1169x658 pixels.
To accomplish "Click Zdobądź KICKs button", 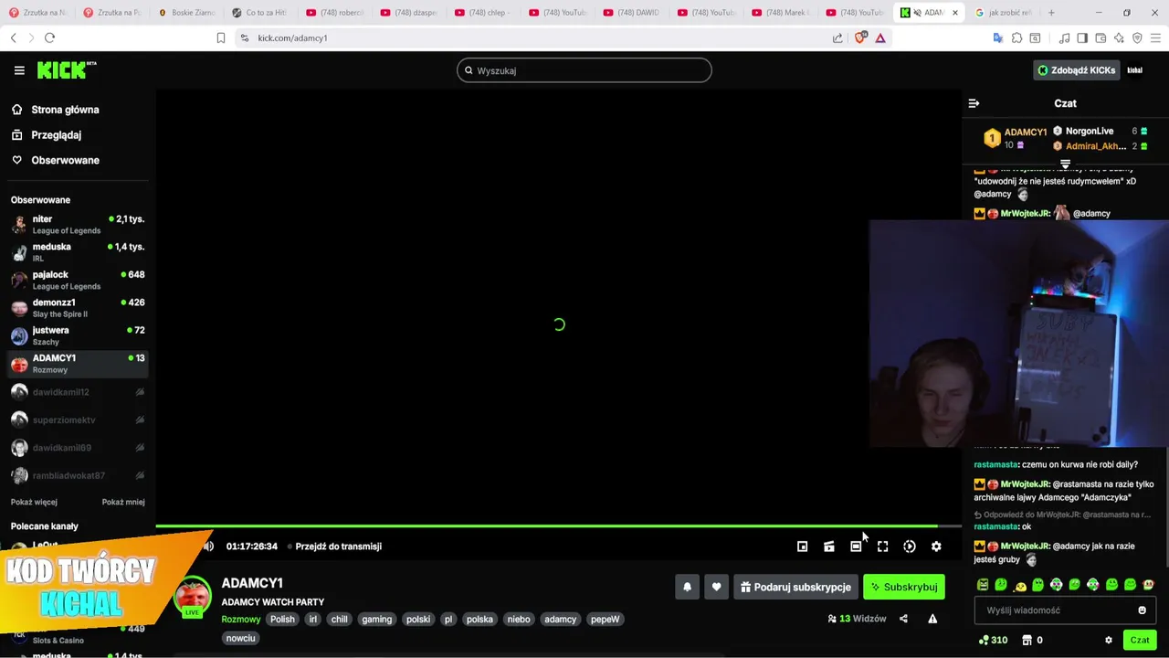I will point(1076,70).
